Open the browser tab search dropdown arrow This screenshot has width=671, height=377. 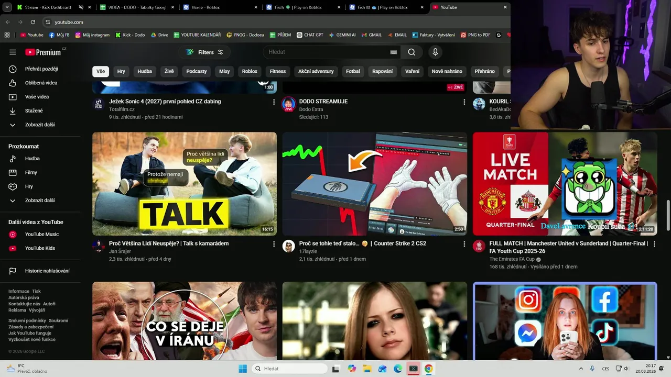(6, 7)
